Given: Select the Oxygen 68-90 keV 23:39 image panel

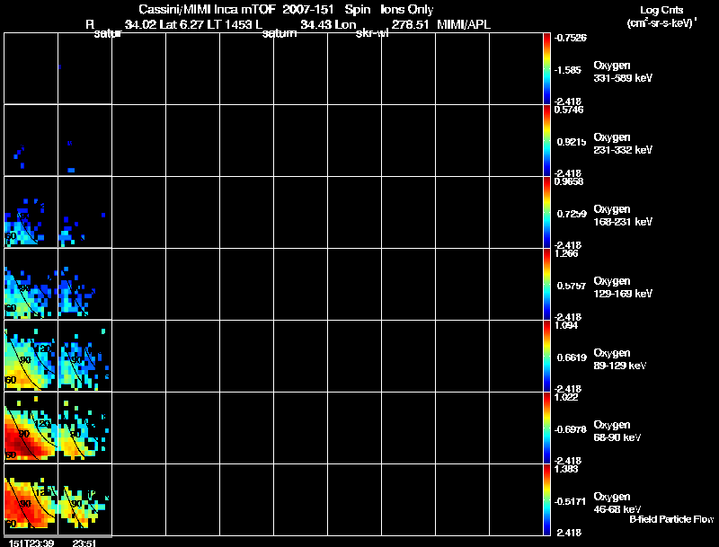Looking at the screenshot, I should (x=31, y=428).
